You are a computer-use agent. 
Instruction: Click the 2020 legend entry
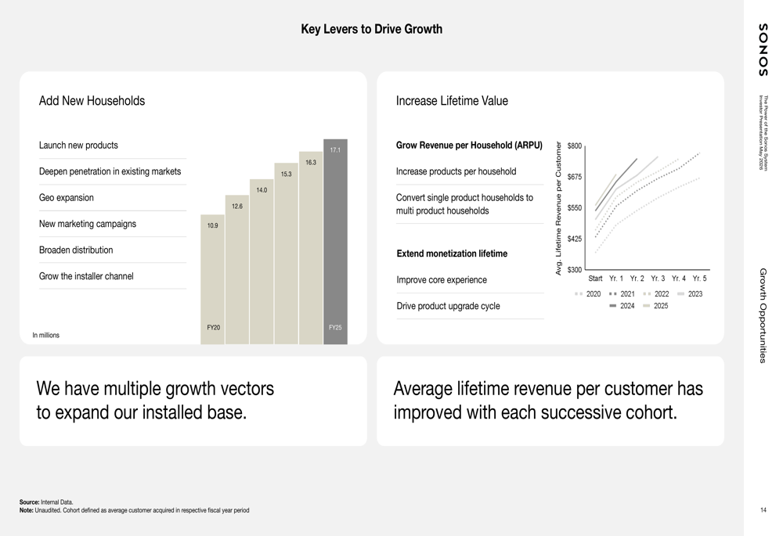(588, 294)
